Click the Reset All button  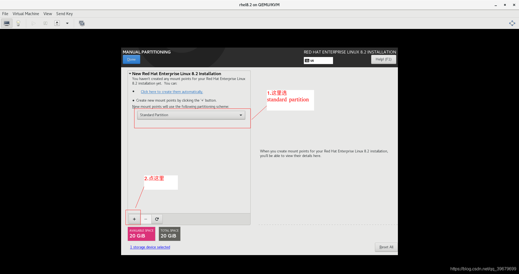tap(386, 247)
